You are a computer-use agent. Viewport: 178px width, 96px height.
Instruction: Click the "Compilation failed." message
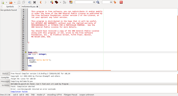click(x=19, y=92)
